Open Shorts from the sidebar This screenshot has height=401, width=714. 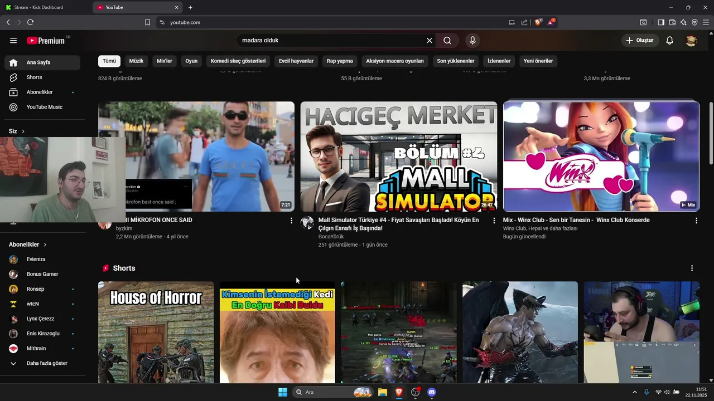tap(43, 77)
